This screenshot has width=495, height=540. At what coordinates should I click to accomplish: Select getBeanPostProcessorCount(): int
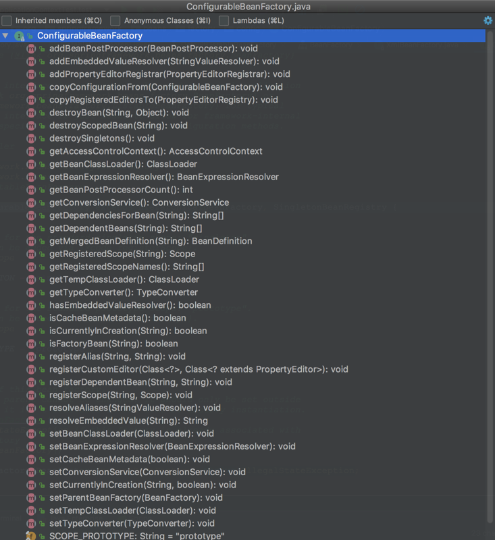coord(121,190)
